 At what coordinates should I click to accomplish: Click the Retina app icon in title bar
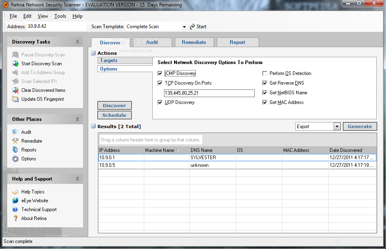pos(5,5)
